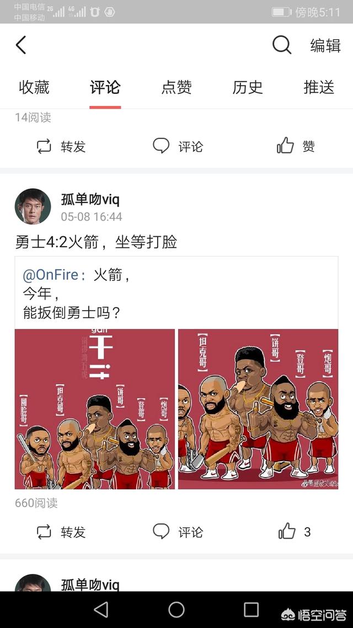This screenshot has height=628, width=353.
Task: Tap the back arrow icon
Action: tap(21, 45)
